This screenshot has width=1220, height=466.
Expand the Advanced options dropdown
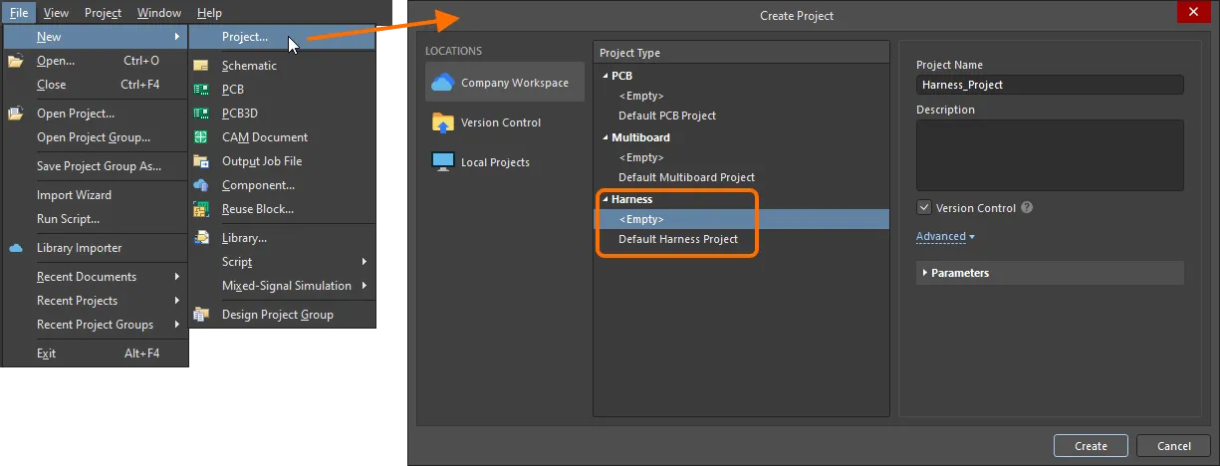945,237
